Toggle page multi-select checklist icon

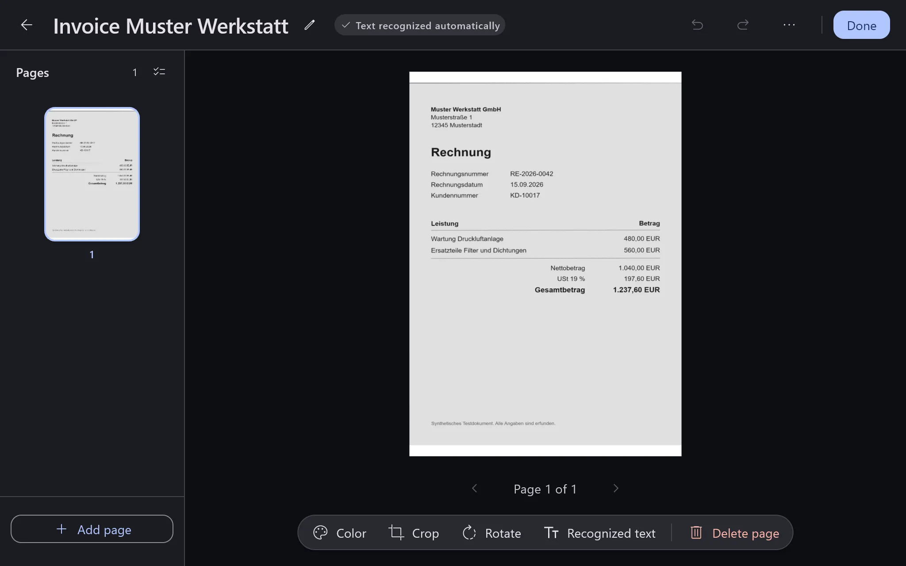[x=159, y=72]
